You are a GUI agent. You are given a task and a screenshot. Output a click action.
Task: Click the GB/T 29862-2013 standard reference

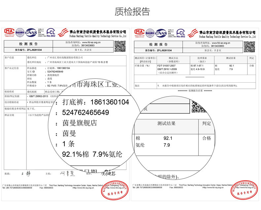click(39, 96)
